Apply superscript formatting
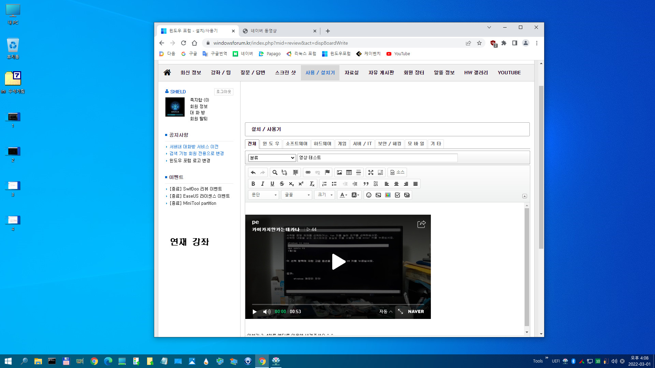 click(x=301, y=184)
